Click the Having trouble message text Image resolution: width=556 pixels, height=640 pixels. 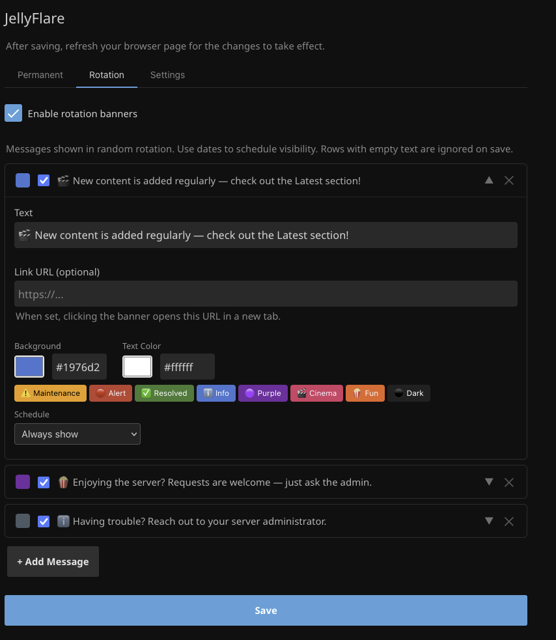coord(200,522)
